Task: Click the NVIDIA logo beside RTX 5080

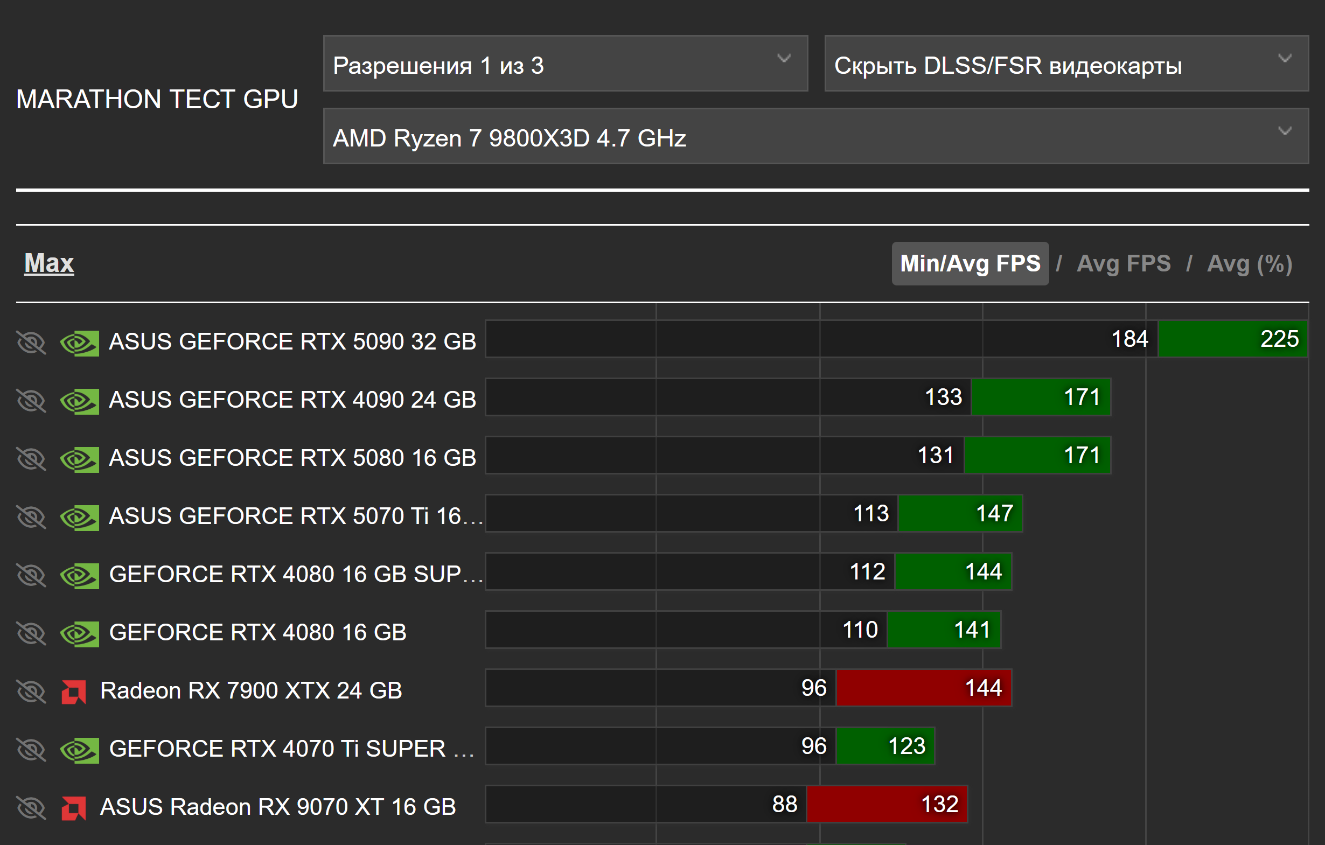Action: click(x=79, y=459)
